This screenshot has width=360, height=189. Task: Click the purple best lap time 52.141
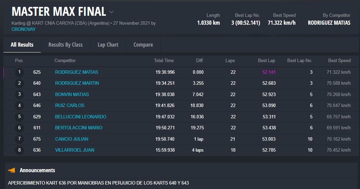(x=269, y=72)
